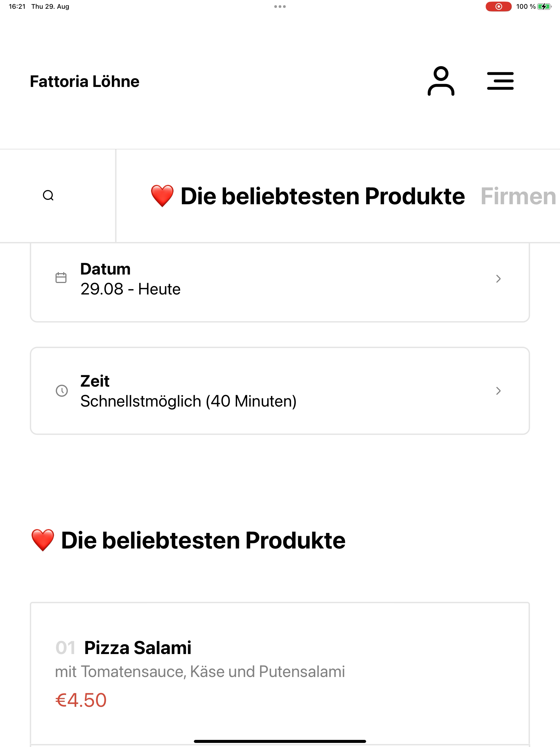Tap the battery charging icon

coord(544,6)
